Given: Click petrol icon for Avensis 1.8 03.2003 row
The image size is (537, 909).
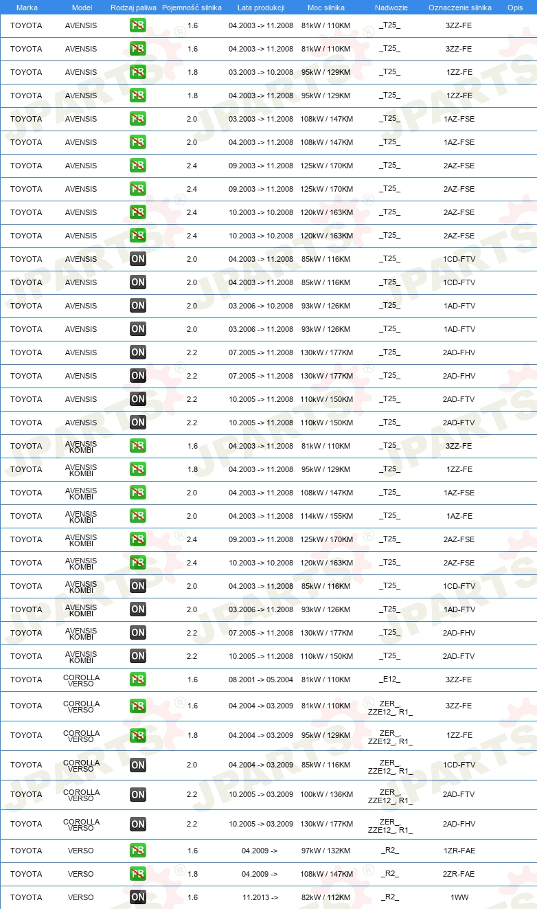Looking at the screenshot, I should 138,72.
